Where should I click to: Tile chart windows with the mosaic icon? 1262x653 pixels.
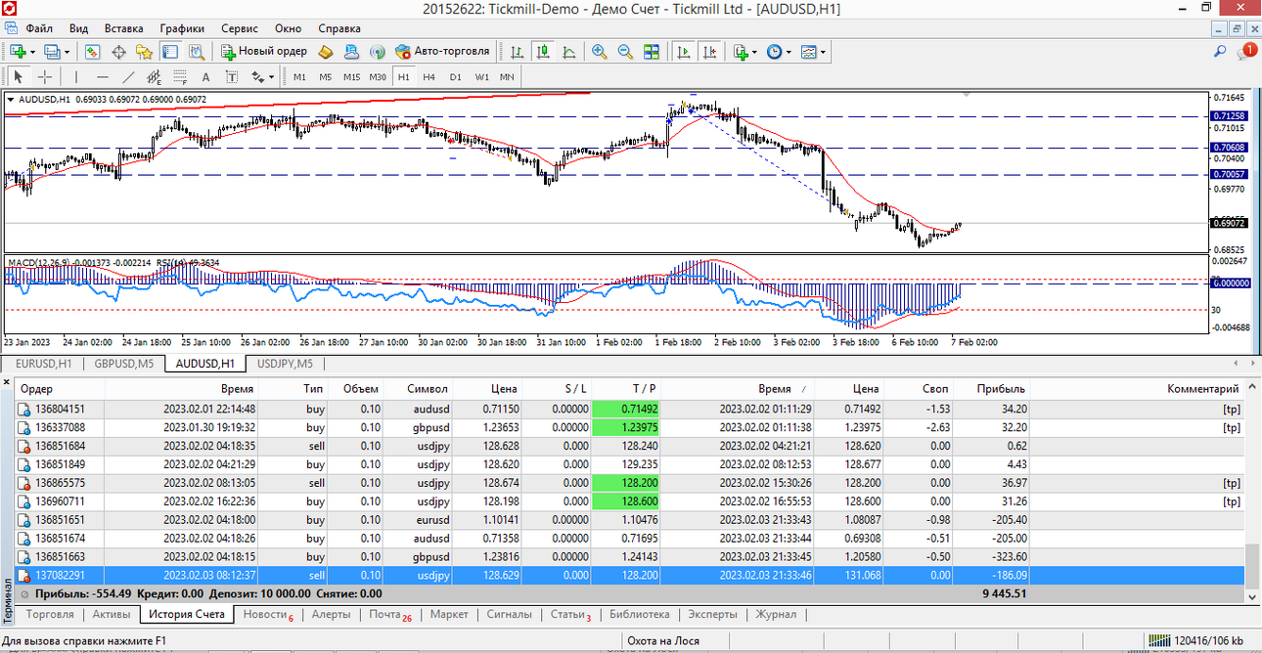pyautogui.click(x=651, y=51)
